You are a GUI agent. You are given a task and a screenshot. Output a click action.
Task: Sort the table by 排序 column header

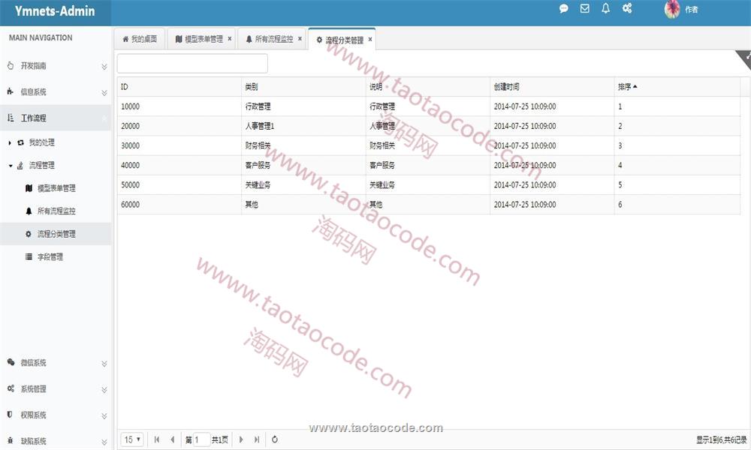pos(624,87)
